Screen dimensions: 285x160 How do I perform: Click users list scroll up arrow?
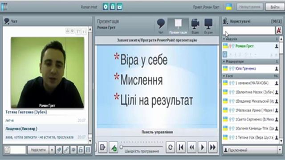281,39
